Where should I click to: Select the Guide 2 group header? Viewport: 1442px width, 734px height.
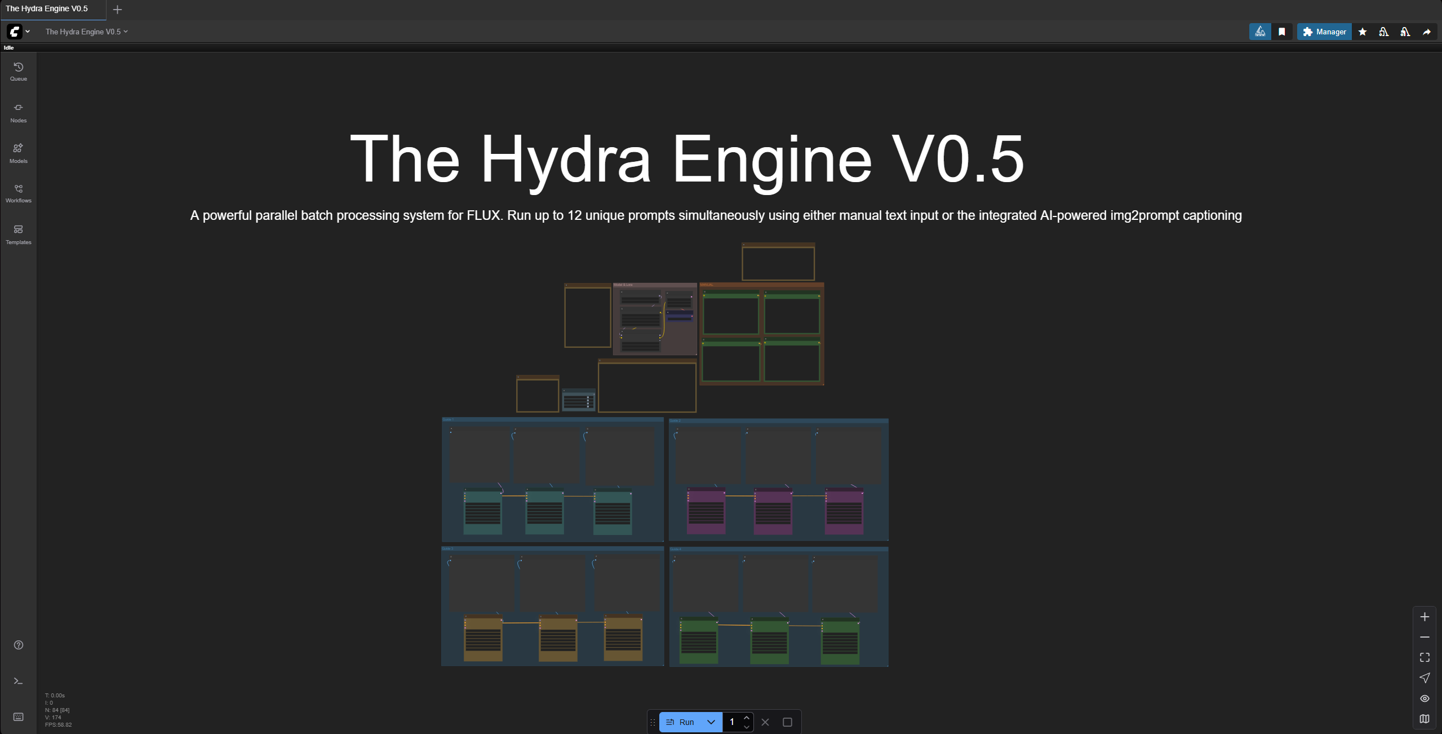(779, 421)
